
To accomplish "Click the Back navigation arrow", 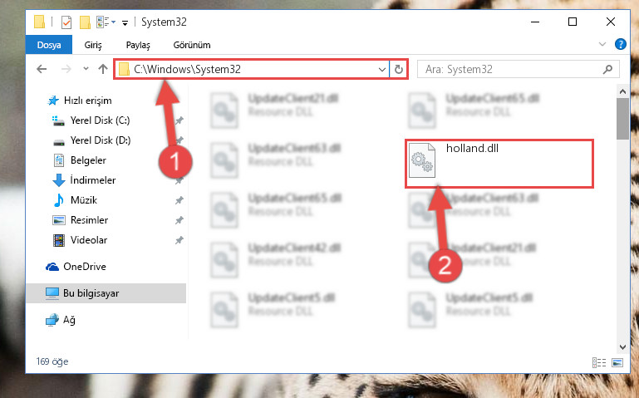I will (x=42, y=69).
